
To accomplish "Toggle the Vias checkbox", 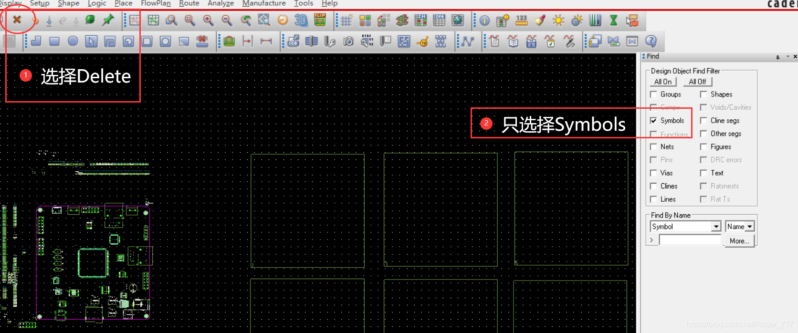I will (x=653, y=173).
